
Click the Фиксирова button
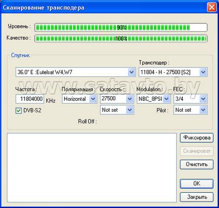(197, 138)
